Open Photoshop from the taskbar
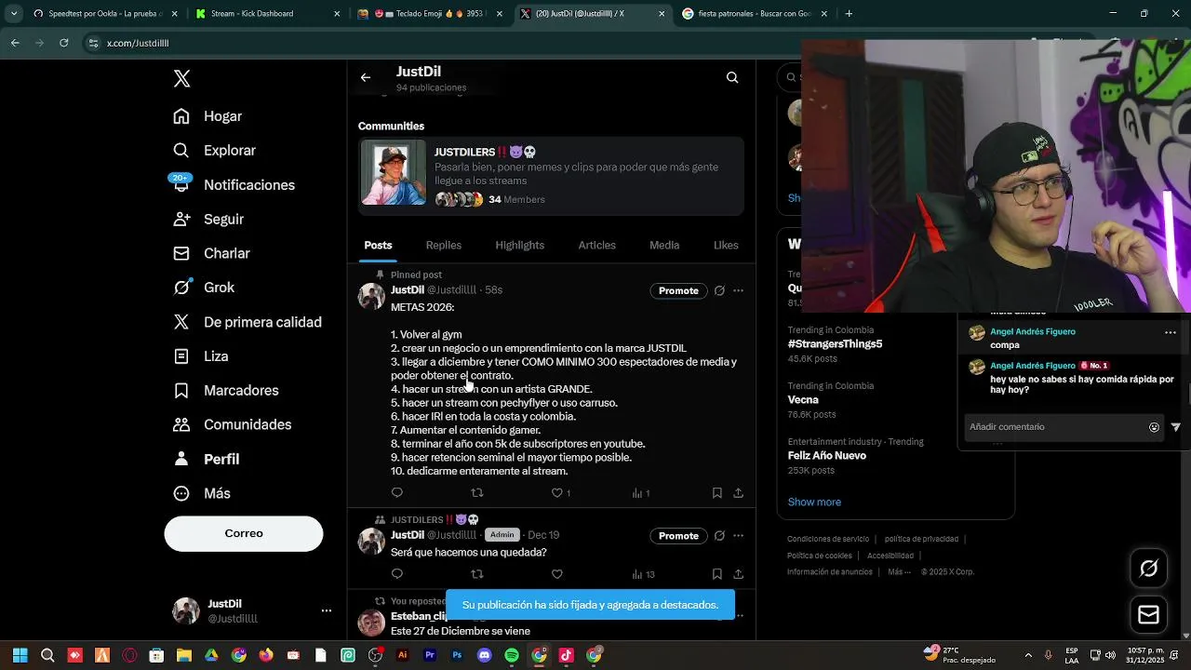The image size is (1191, 670). click(457, 656)
